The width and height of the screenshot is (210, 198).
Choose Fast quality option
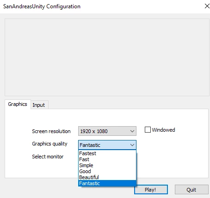(107, 159)
